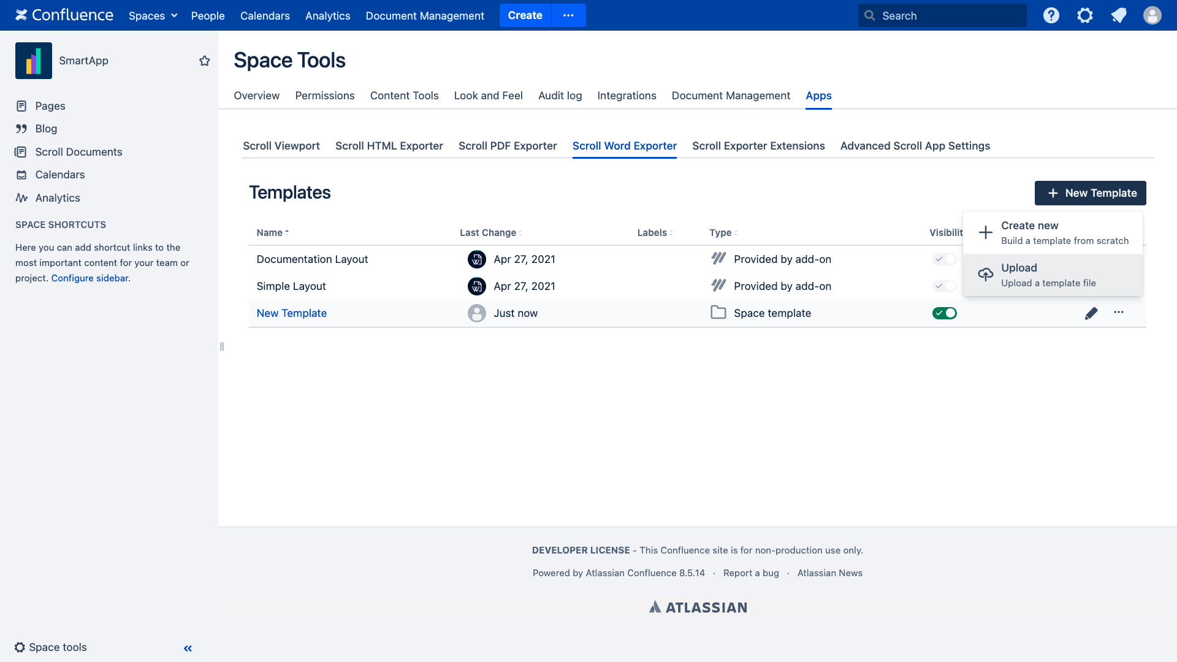
Task: Toggle visibility of Simple Layout
Action: [944, 286]
